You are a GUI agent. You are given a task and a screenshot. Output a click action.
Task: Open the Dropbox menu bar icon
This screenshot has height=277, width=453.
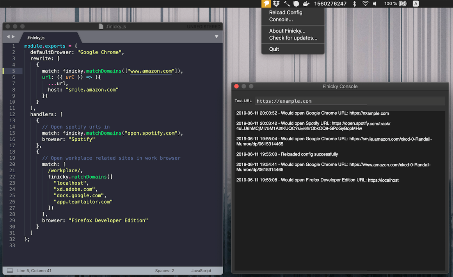coord(276,4)
